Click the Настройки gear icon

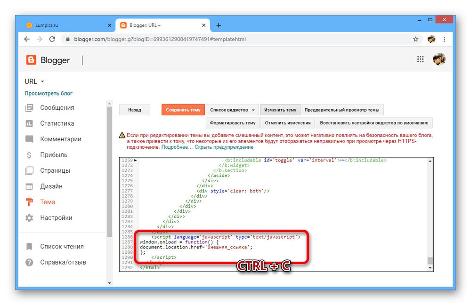point(29,218)
